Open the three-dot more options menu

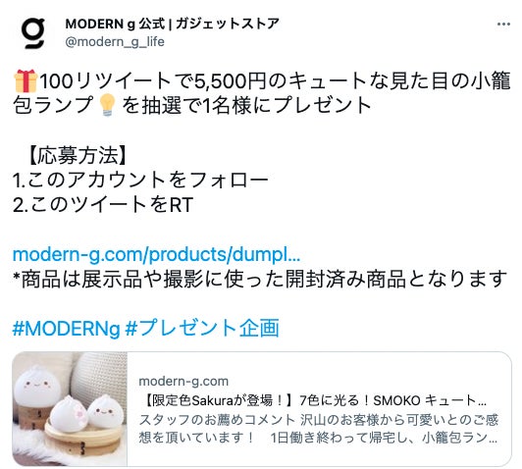point(503,24)
